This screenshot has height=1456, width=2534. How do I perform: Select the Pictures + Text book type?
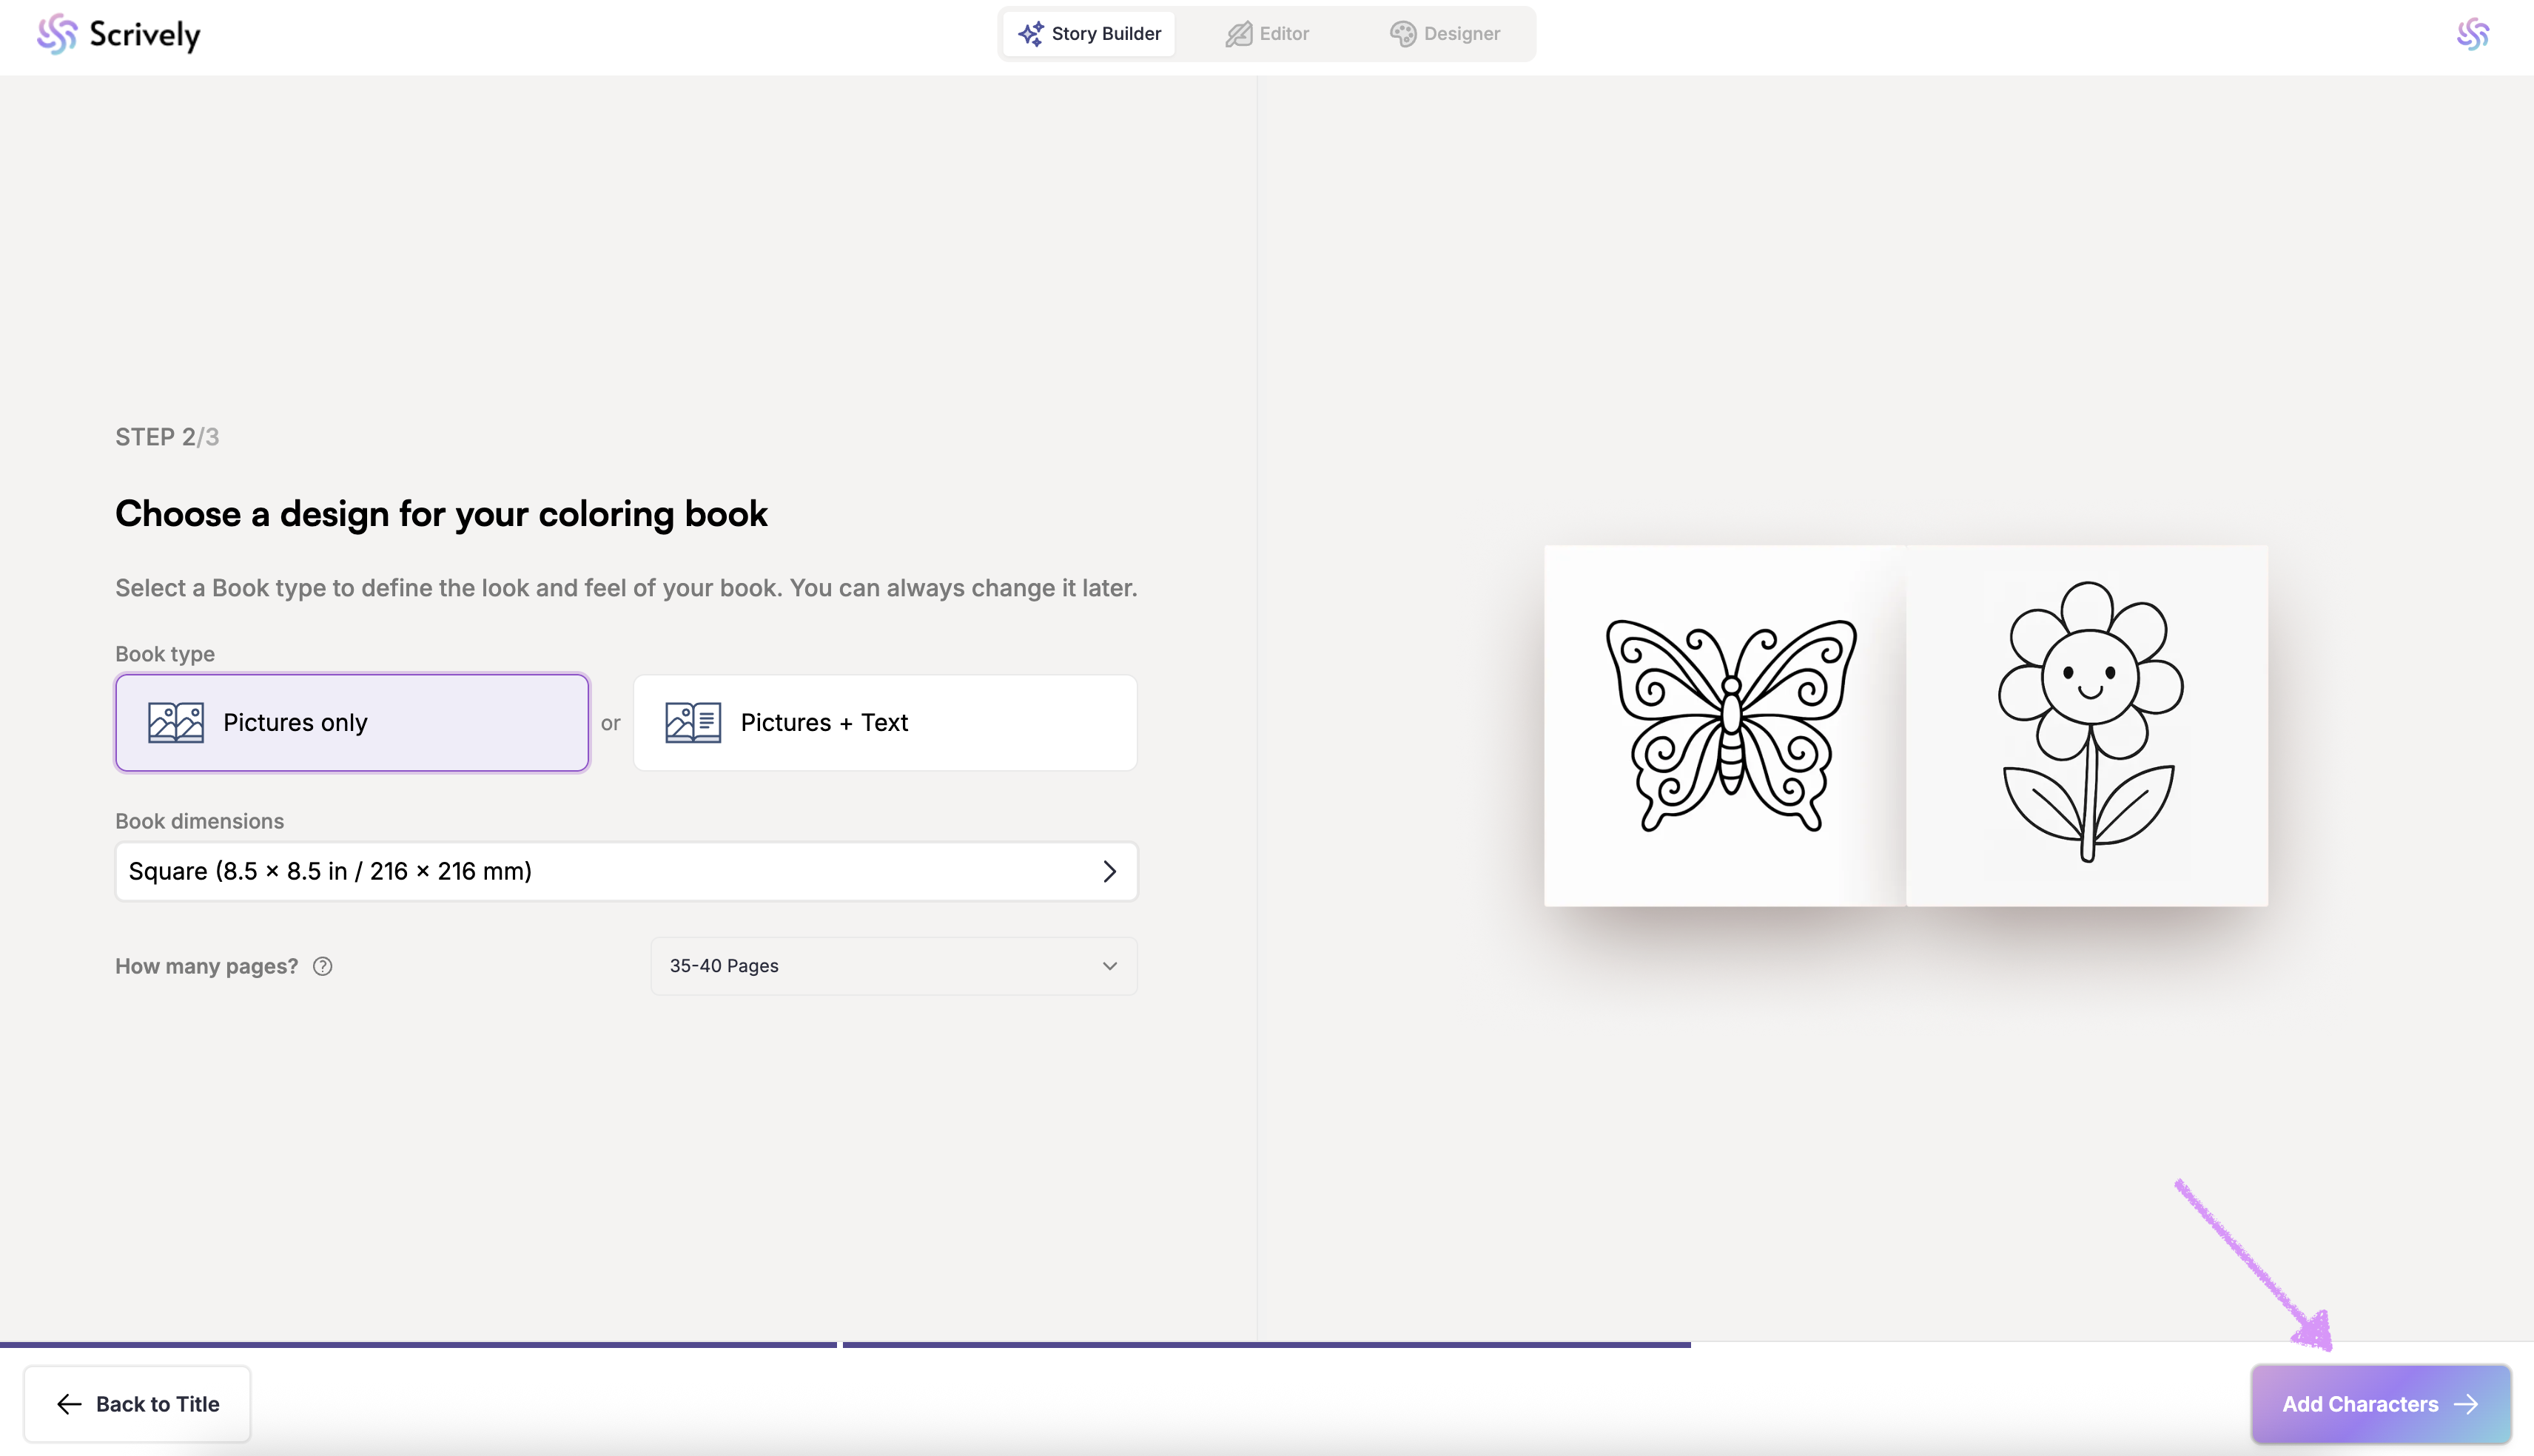point(885,722)
